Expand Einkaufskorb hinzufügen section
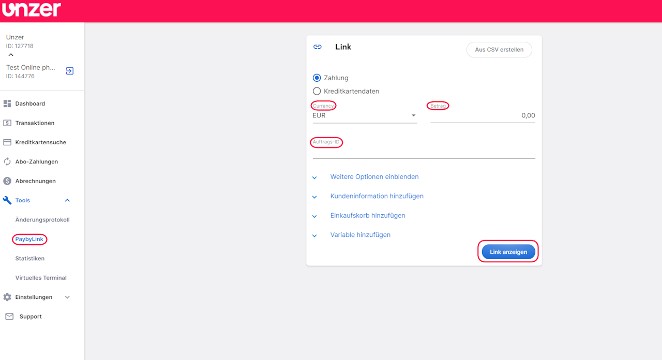662x360 pixels. click(x=367, y=216)
